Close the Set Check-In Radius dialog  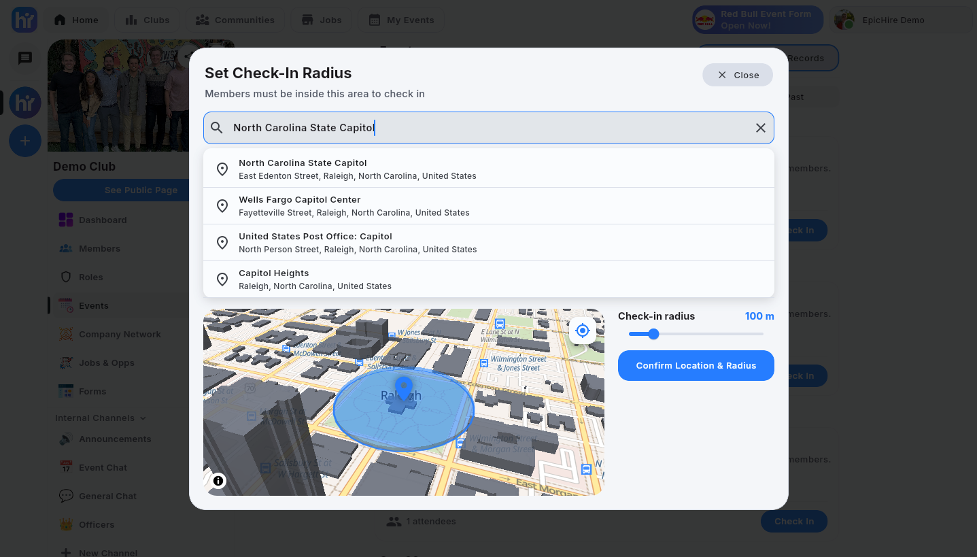[738, 75]
